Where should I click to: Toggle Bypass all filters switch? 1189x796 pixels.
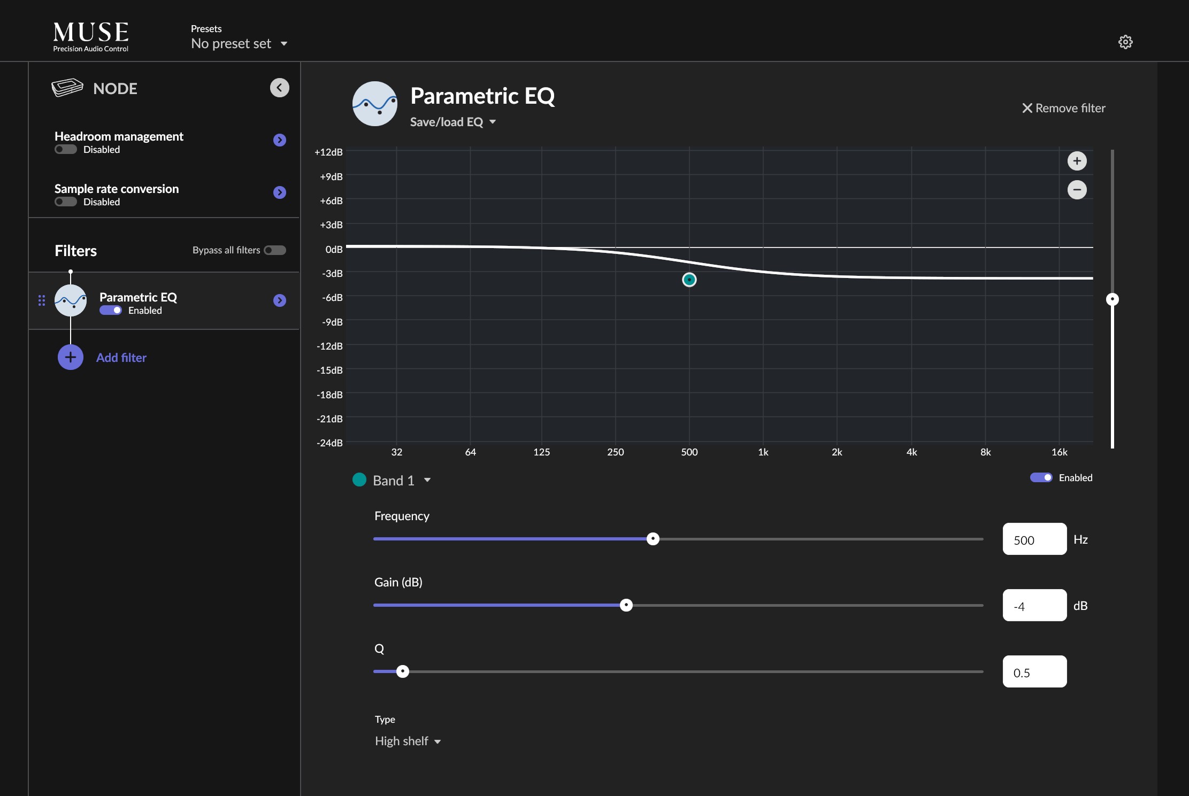(x=275, y=250)
